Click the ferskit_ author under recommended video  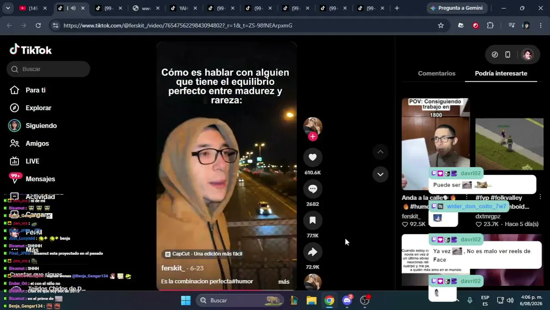pyautogui.click(x=411, y=216)
